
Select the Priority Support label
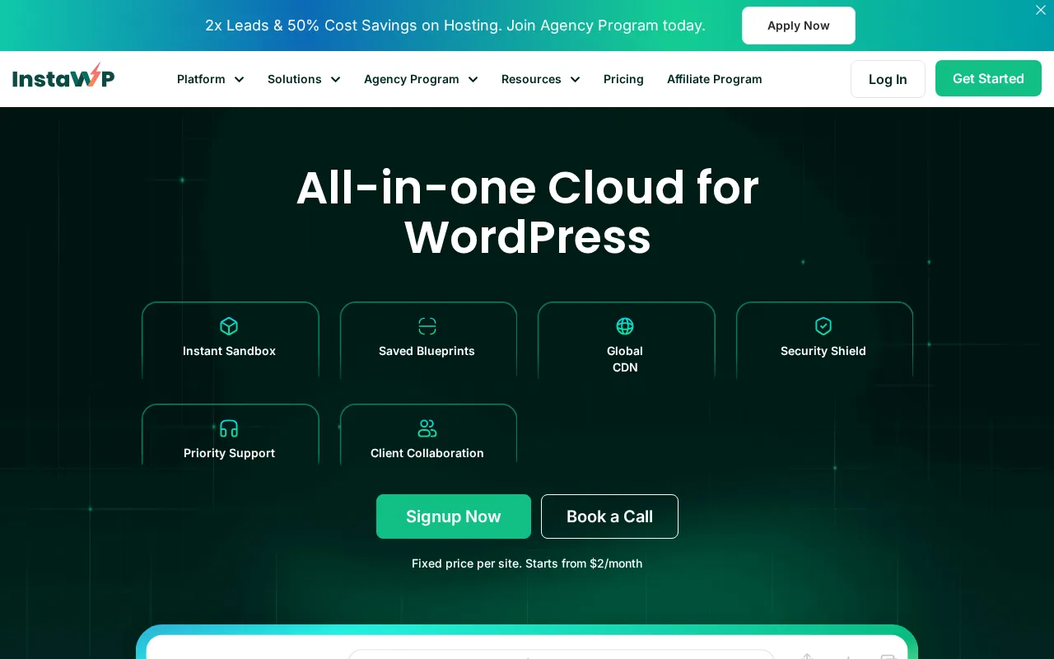pos(229,453)
